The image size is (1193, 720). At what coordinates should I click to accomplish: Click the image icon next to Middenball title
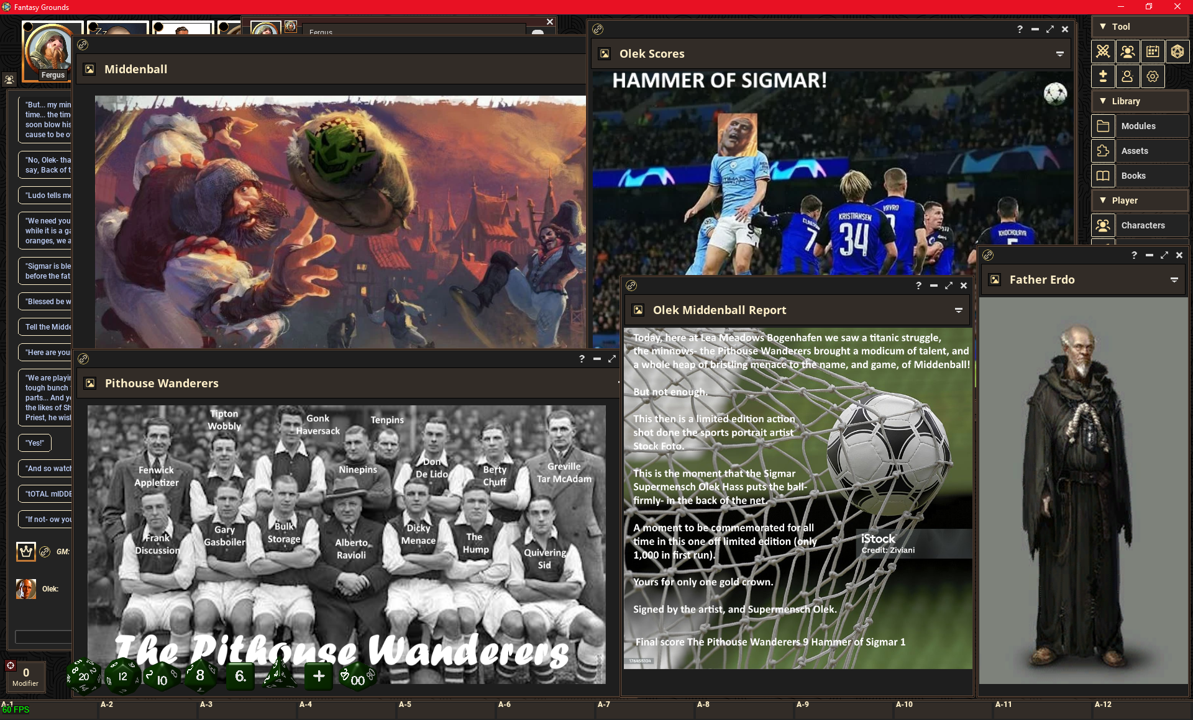[x=89, y=69]
